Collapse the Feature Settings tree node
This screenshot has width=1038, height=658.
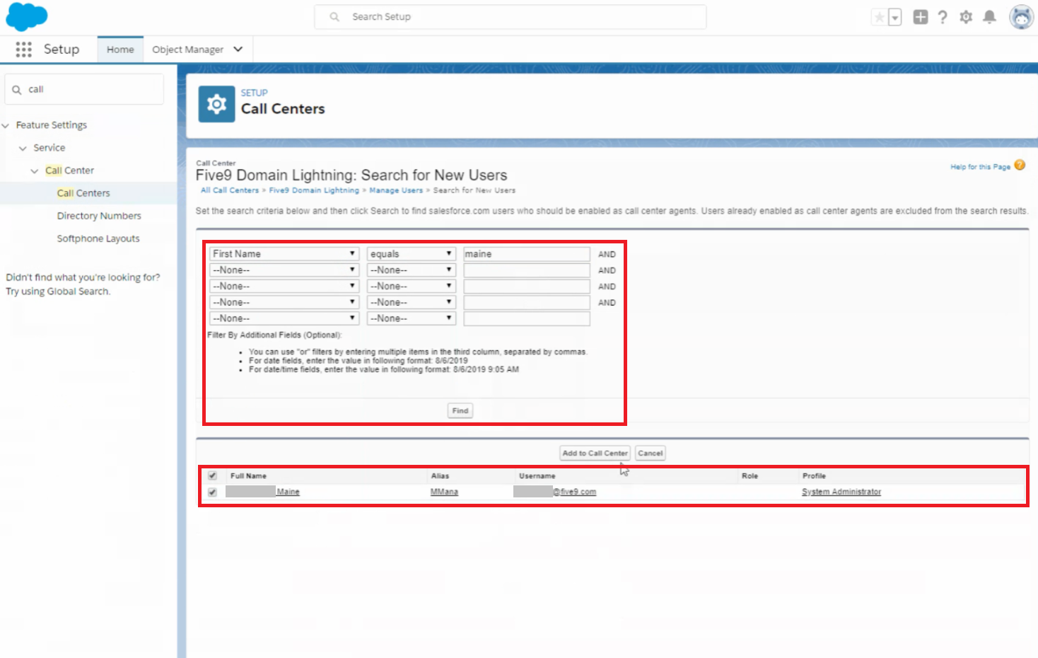coord(6,125)
